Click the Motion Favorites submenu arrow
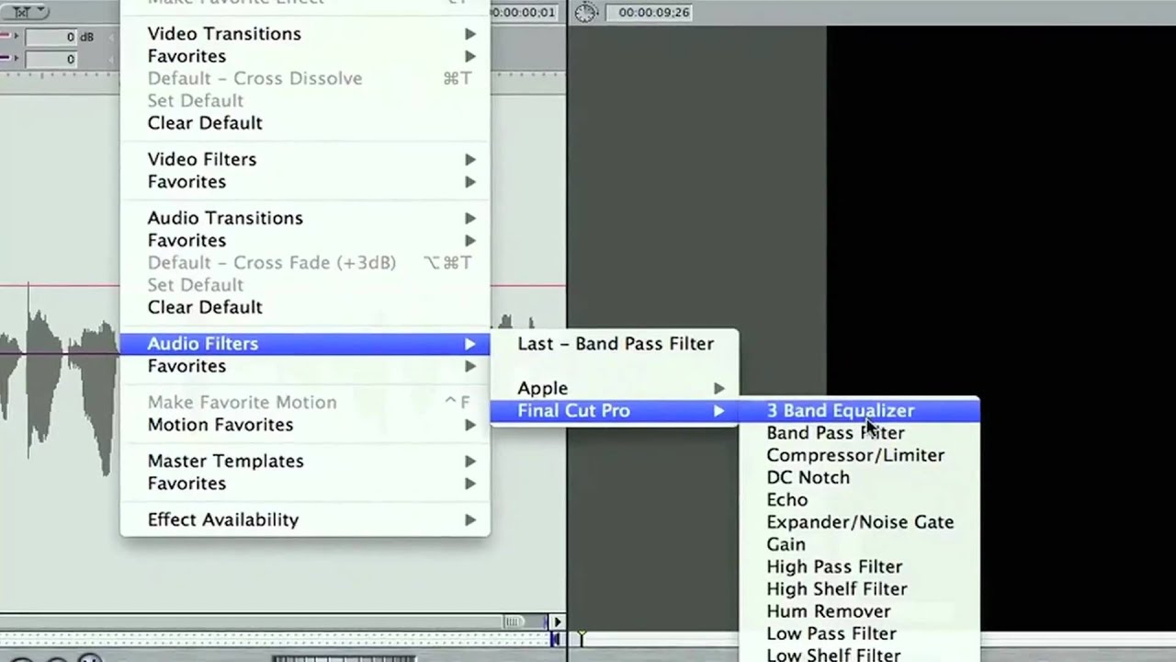Viewport: 1176px width, 662px height. pyautogui.click(x=470, y=425)
